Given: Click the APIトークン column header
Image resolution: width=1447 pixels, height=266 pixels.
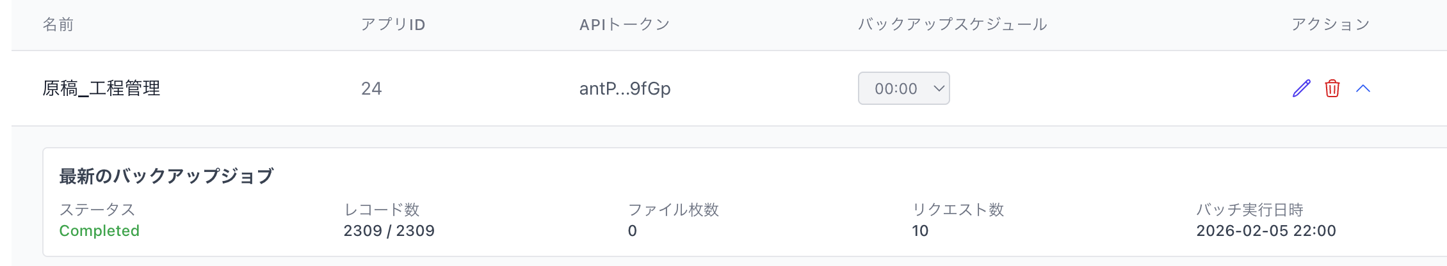Looking at the screenshot, I should 624,24.
